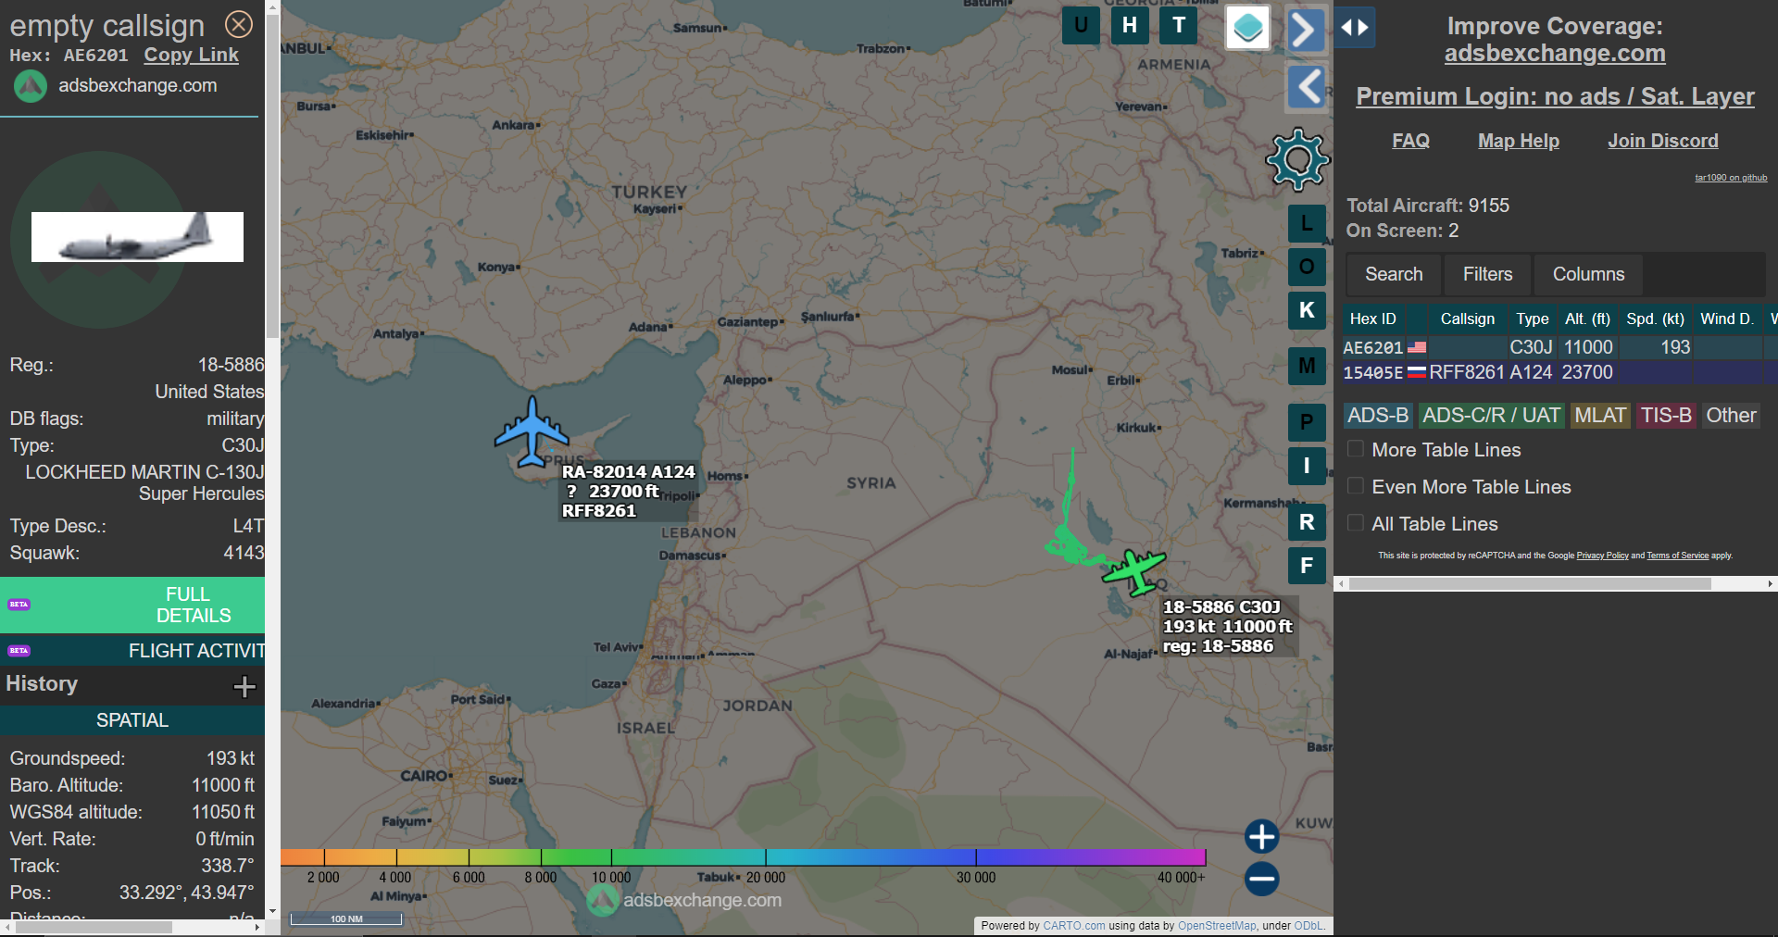Image resolution: width=1778 pixels, height=937 pixels.
Task: Click the altitude color legend bar
Action: (743, 857)
